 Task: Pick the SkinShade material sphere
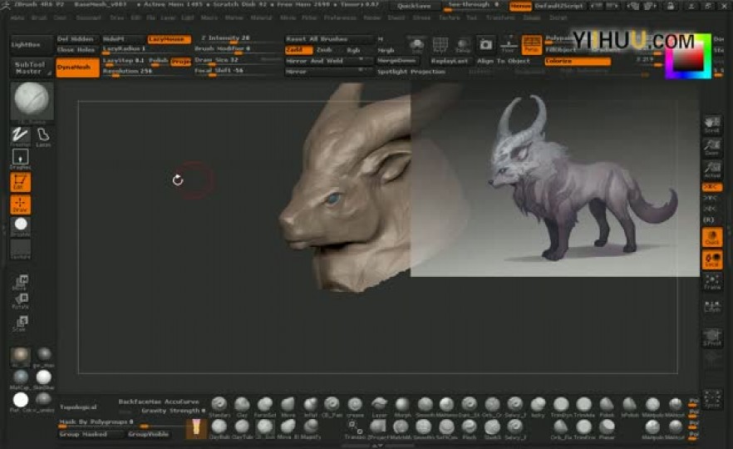(43, 378)
